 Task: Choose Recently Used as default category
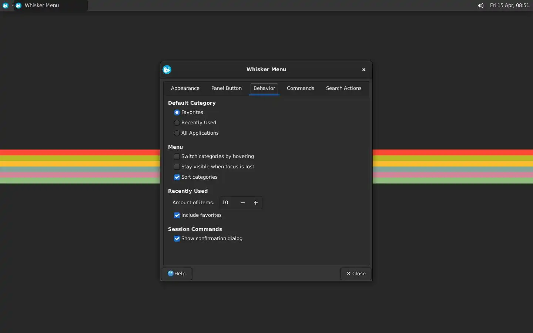[x=195, y=123]
